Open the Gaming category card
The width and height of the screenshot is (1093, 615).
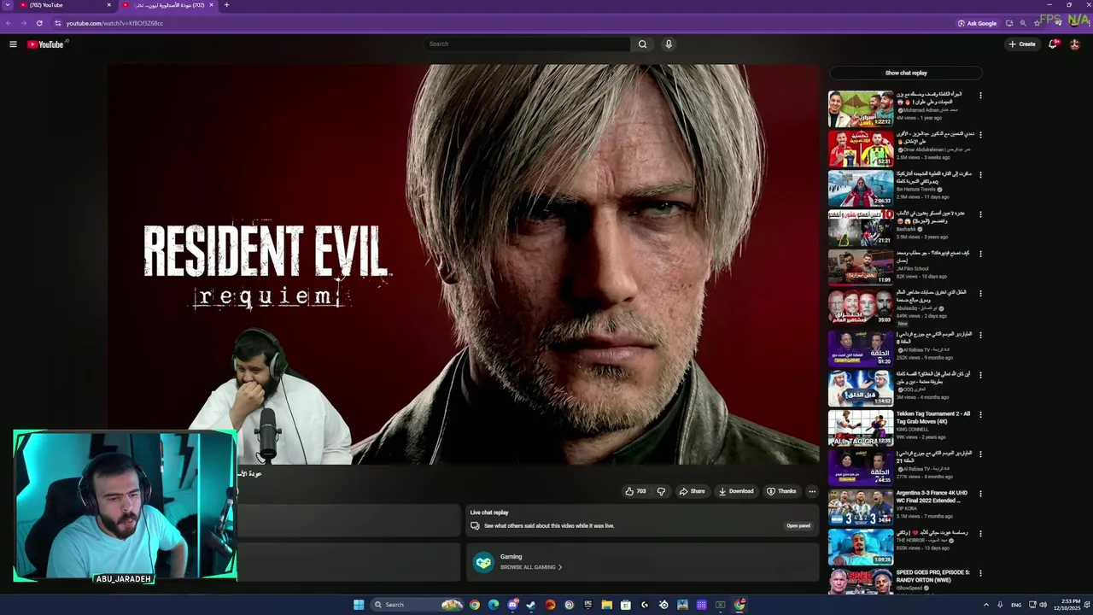click(x=642, y=561)
